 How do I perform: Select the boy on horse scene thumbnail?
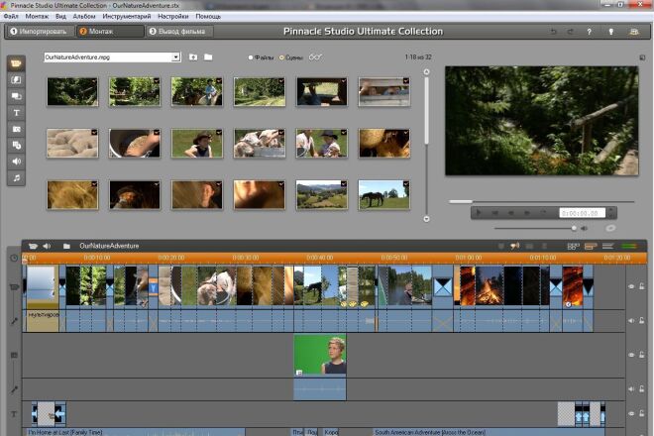point(196,92)
